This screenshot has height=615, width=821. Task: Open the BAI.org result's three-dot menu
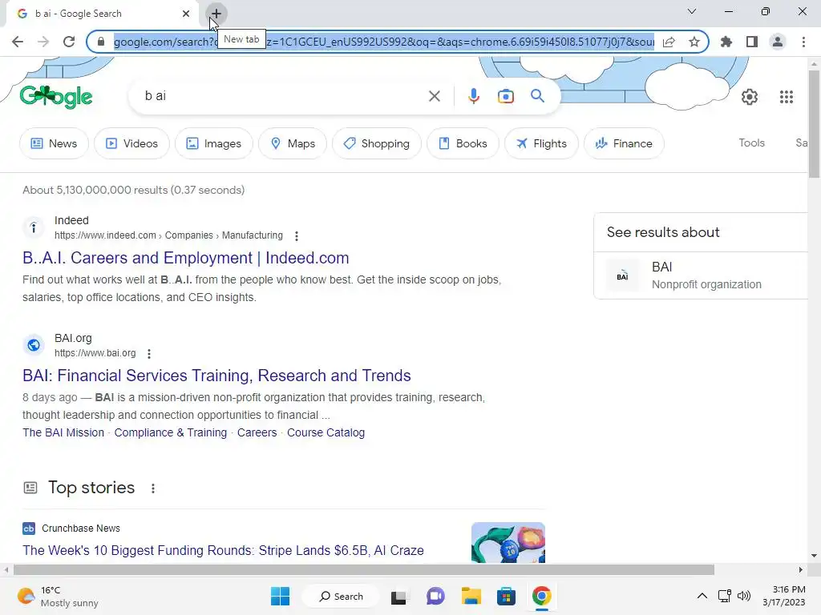[149, 353]
